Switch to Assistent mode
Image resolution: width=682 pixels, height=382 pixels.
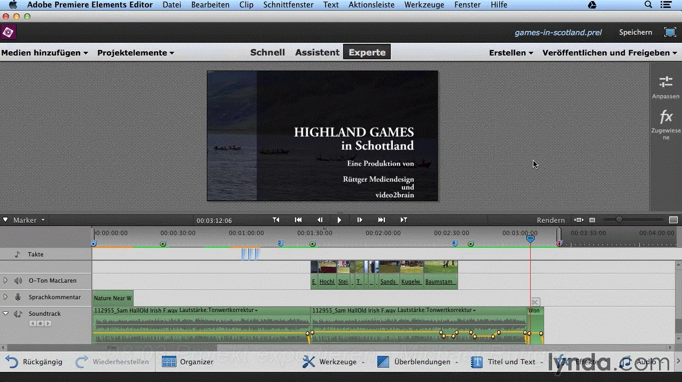pyautogui.click(x=317, y=52)
